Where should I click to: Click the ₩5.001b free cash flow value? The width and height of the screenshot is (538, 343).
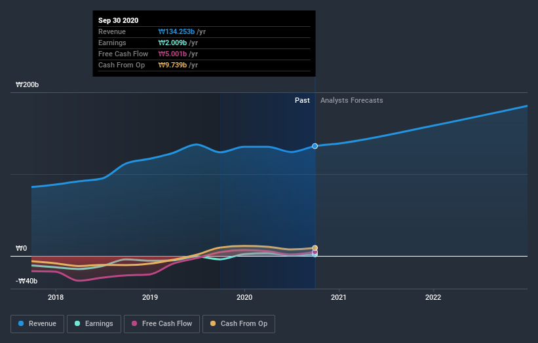pos(172,54)
